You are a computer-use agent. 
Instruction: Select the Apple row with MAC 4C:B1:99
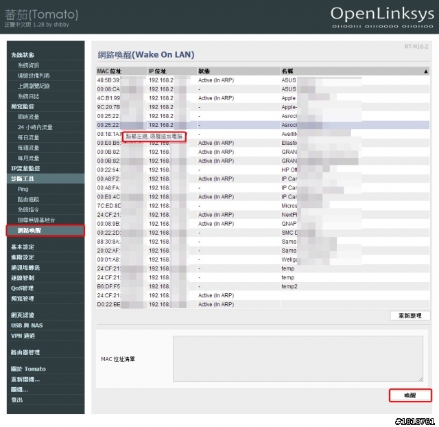(263, 98)
